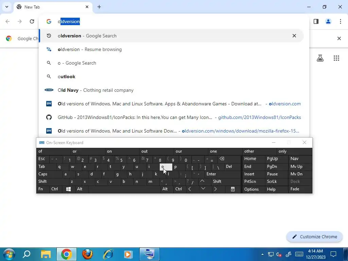The image size is (348, 261).
Task: Open Chrome side panel icon
Action: pos(316,21)
